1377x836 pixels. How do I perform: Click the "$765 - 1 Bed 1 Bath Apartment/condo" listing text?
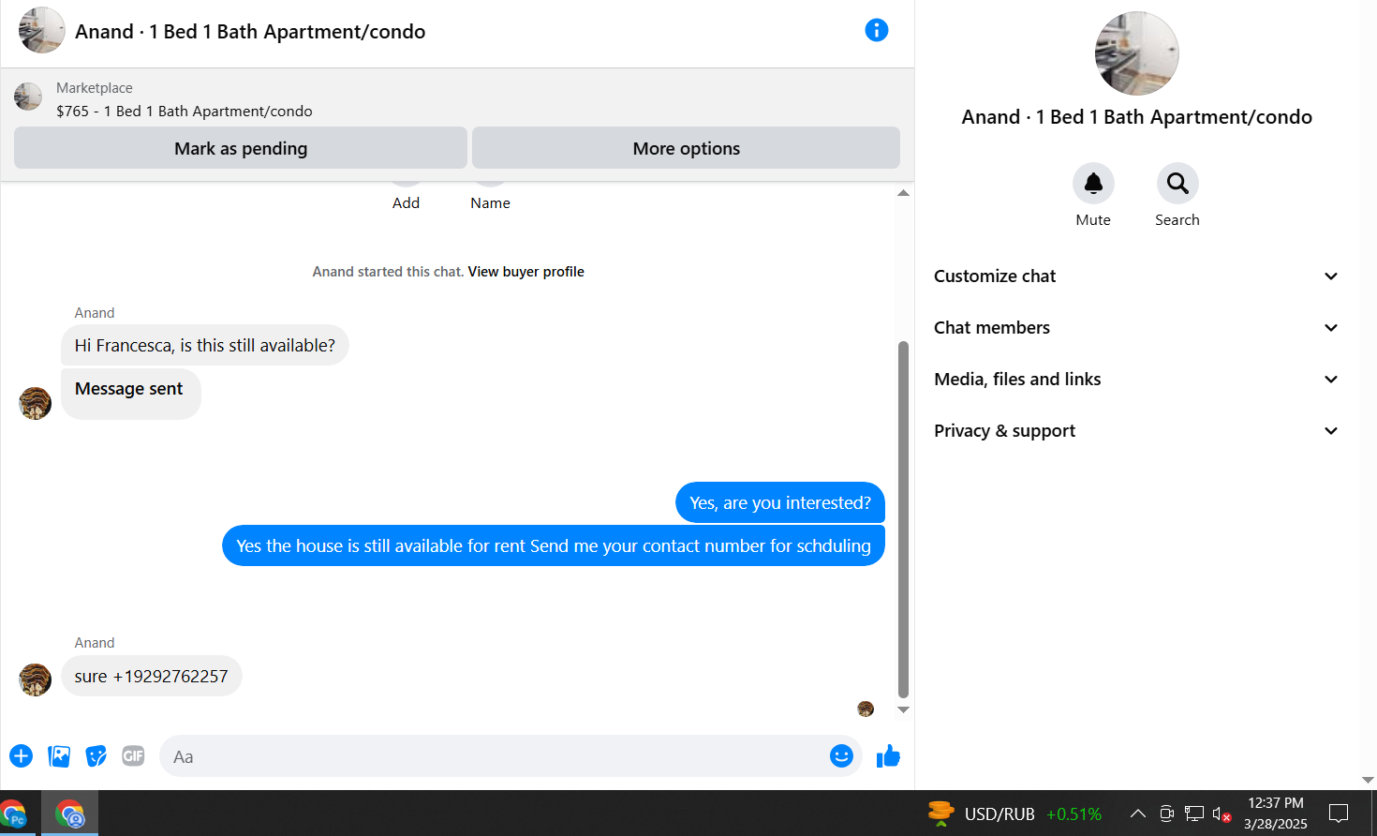[x=185, y=111]
